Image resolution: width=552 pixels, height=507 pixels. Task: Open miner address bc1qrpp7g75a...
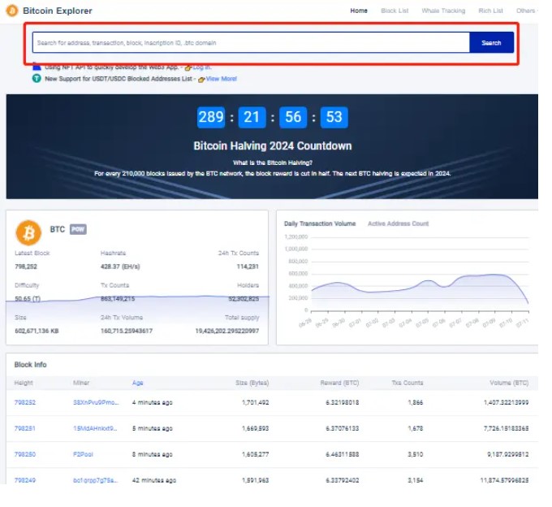point(96,480)
